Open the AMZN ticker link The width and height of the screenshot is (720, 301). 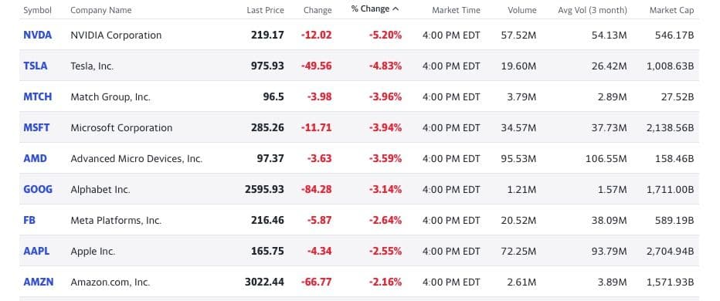coord(38,282)
